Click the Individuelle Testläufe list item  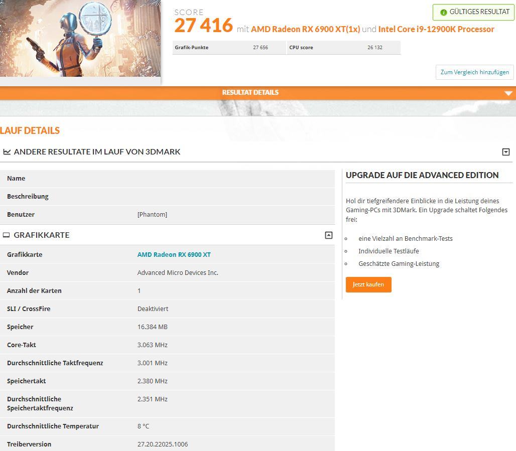click(x=389, y=251)
